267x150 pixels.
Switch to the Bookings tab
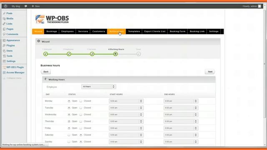click(52, 32)
